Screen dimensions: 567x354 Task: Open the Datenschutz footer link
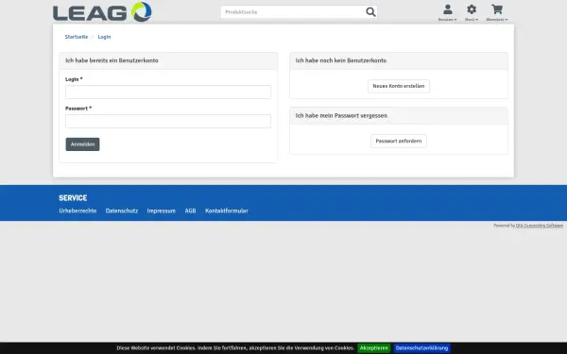[122, 211]
